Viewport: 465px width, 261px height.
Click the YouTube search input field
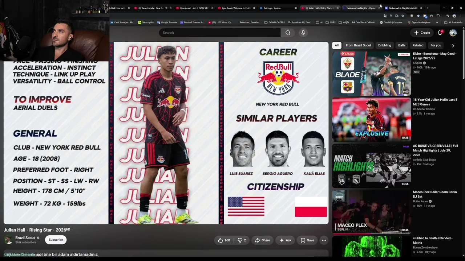(219, 33)
